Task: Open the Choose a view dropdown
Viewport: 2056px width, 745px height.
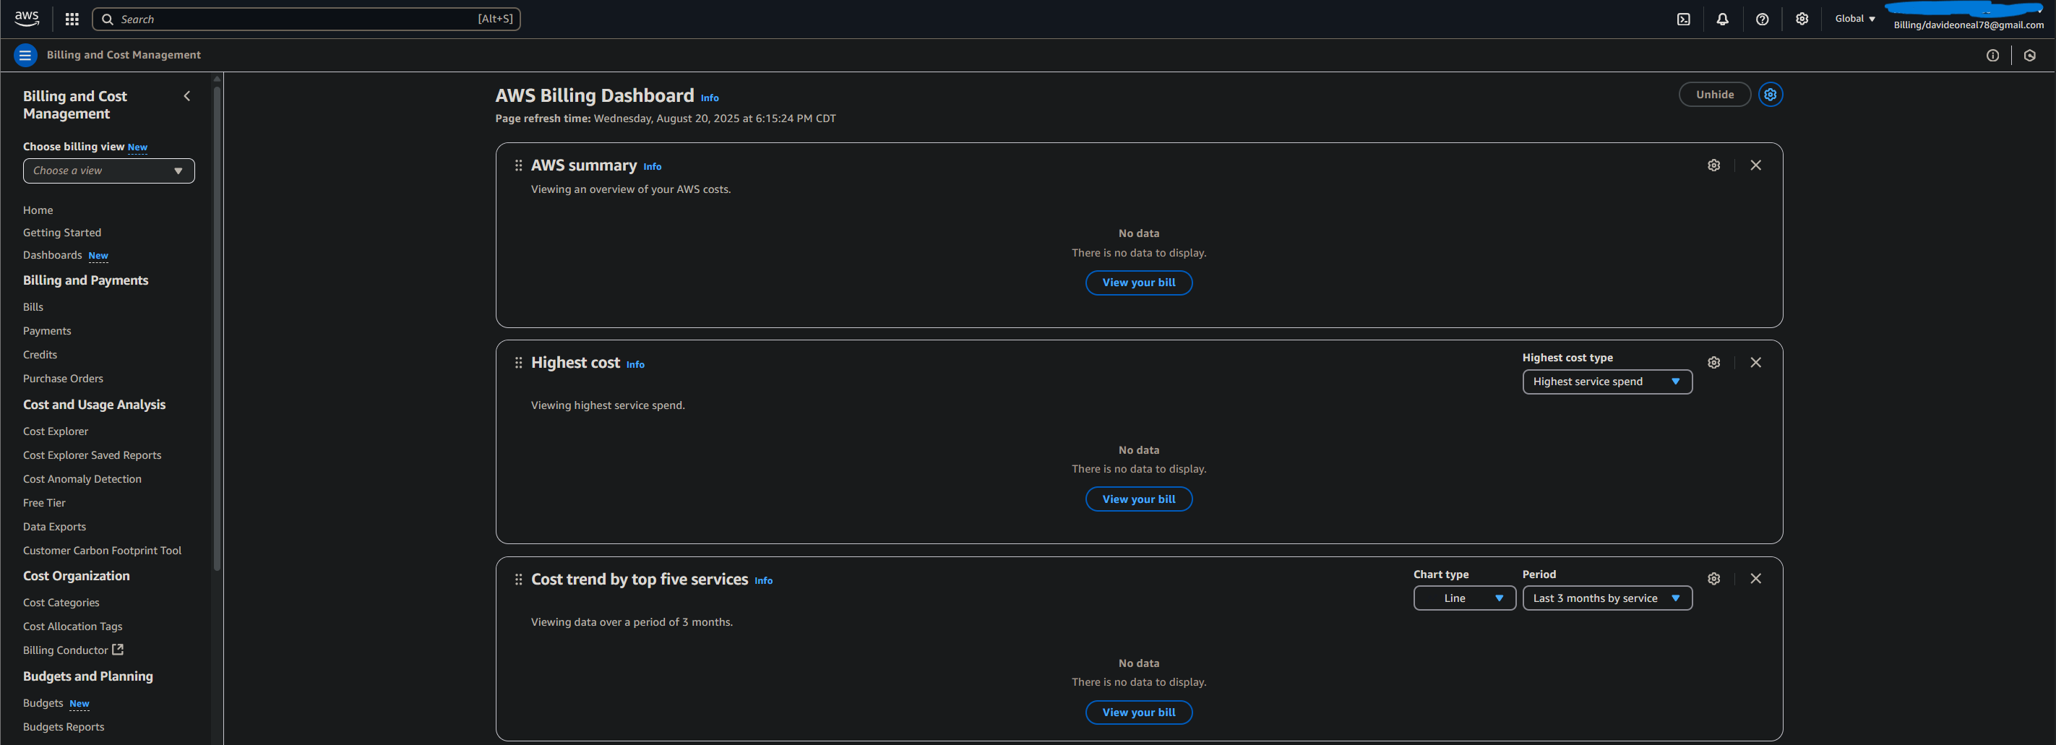Action: pyautogui.click(x=108, y=171)
